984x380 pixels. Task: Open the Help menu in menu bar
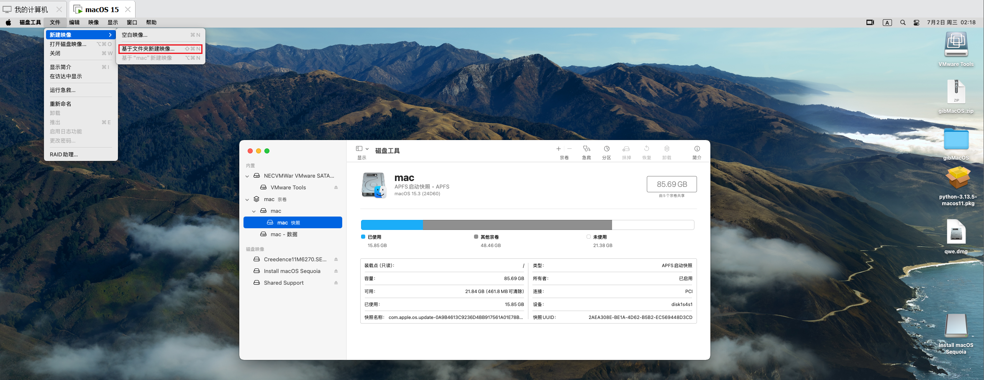(151, 23)
